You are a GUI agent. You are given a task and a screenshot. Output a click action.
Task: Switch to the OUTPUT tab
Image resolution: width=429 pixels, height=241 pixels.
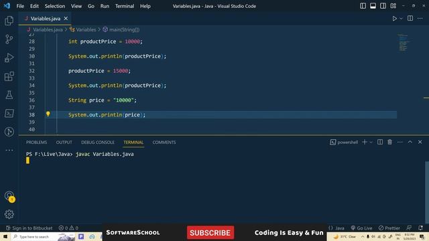point(64,143)
